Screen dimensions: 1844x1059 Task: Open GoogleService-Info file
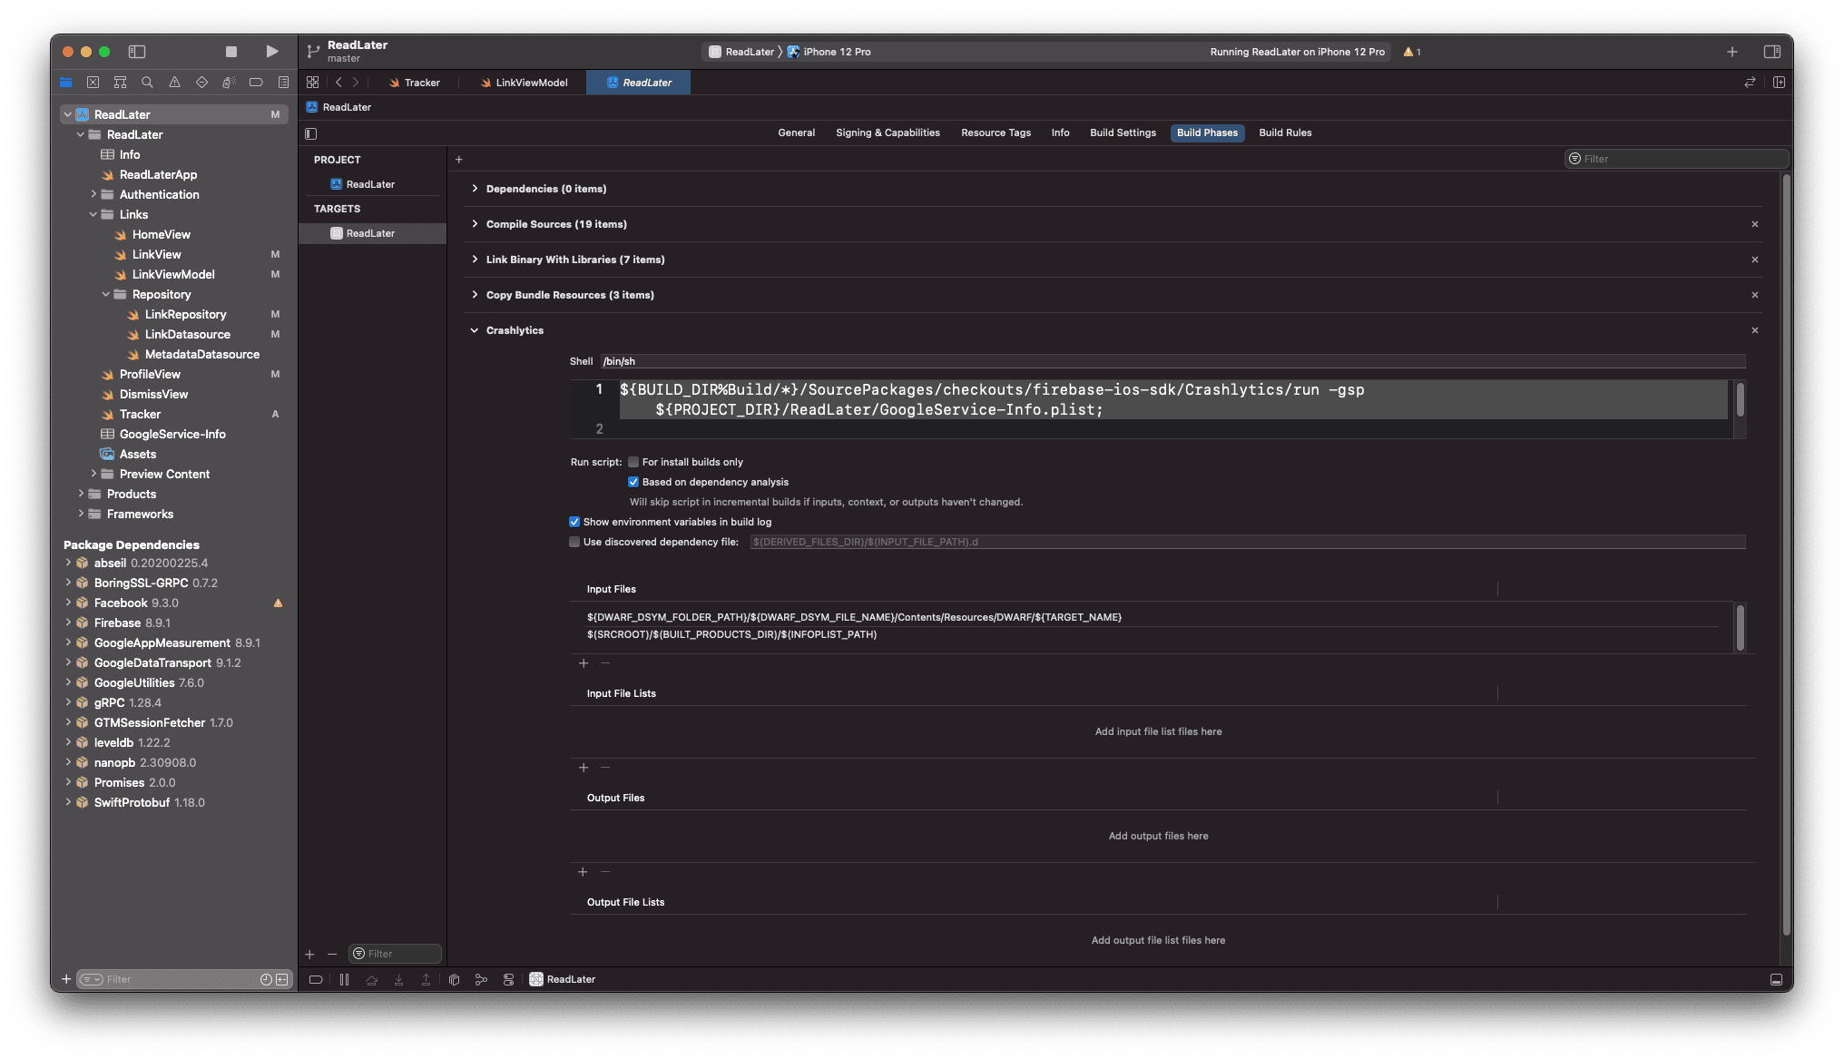click(172, 434)
